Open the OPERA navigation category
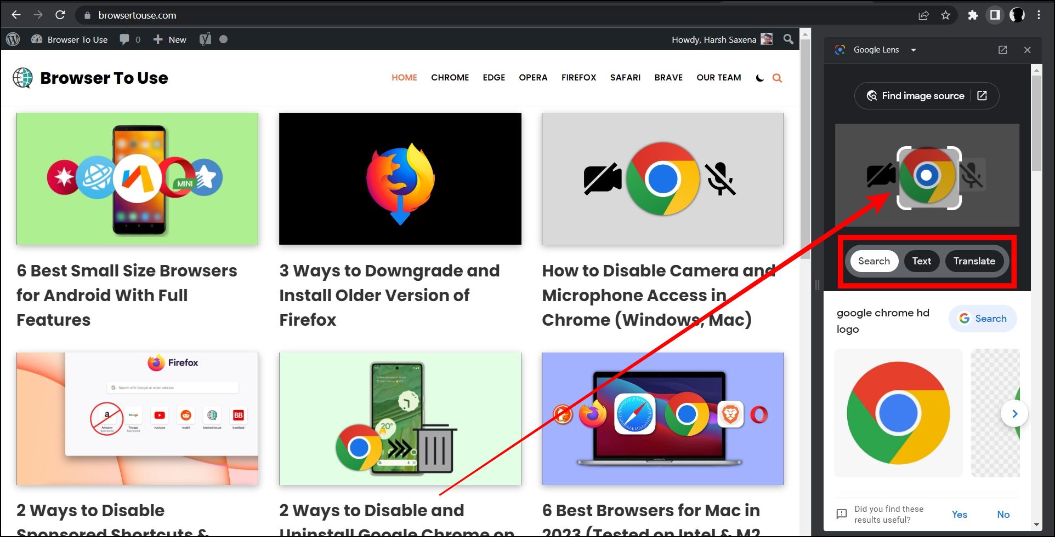This screenshot has height=537, width=1055. pos(533,78)
